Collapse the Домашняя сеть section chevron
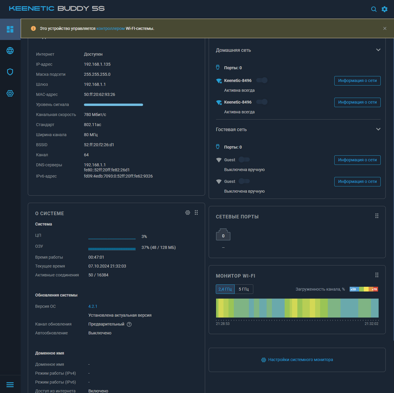Viewport: 394px width, 393px height. [x=378, y=50]
